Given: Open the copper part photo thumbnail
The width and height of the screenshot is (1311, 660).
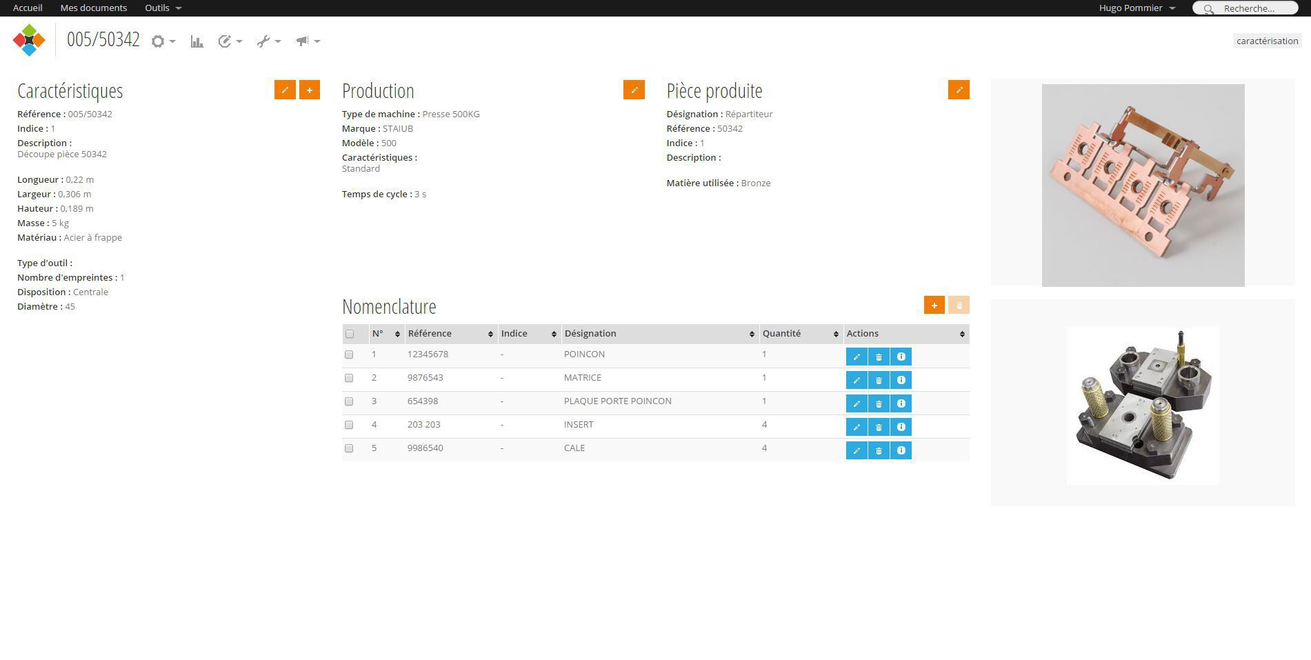Looking at the screenshot, I should [x=1143, y=186].
